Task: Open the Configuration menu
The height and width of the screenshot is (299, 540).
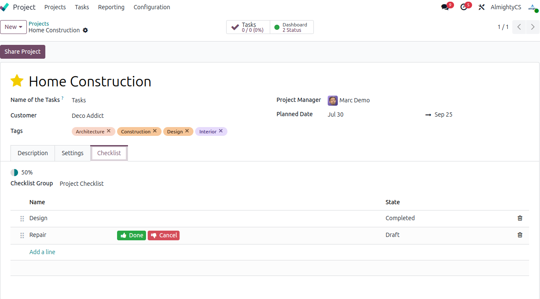Action: pos(152,7)
